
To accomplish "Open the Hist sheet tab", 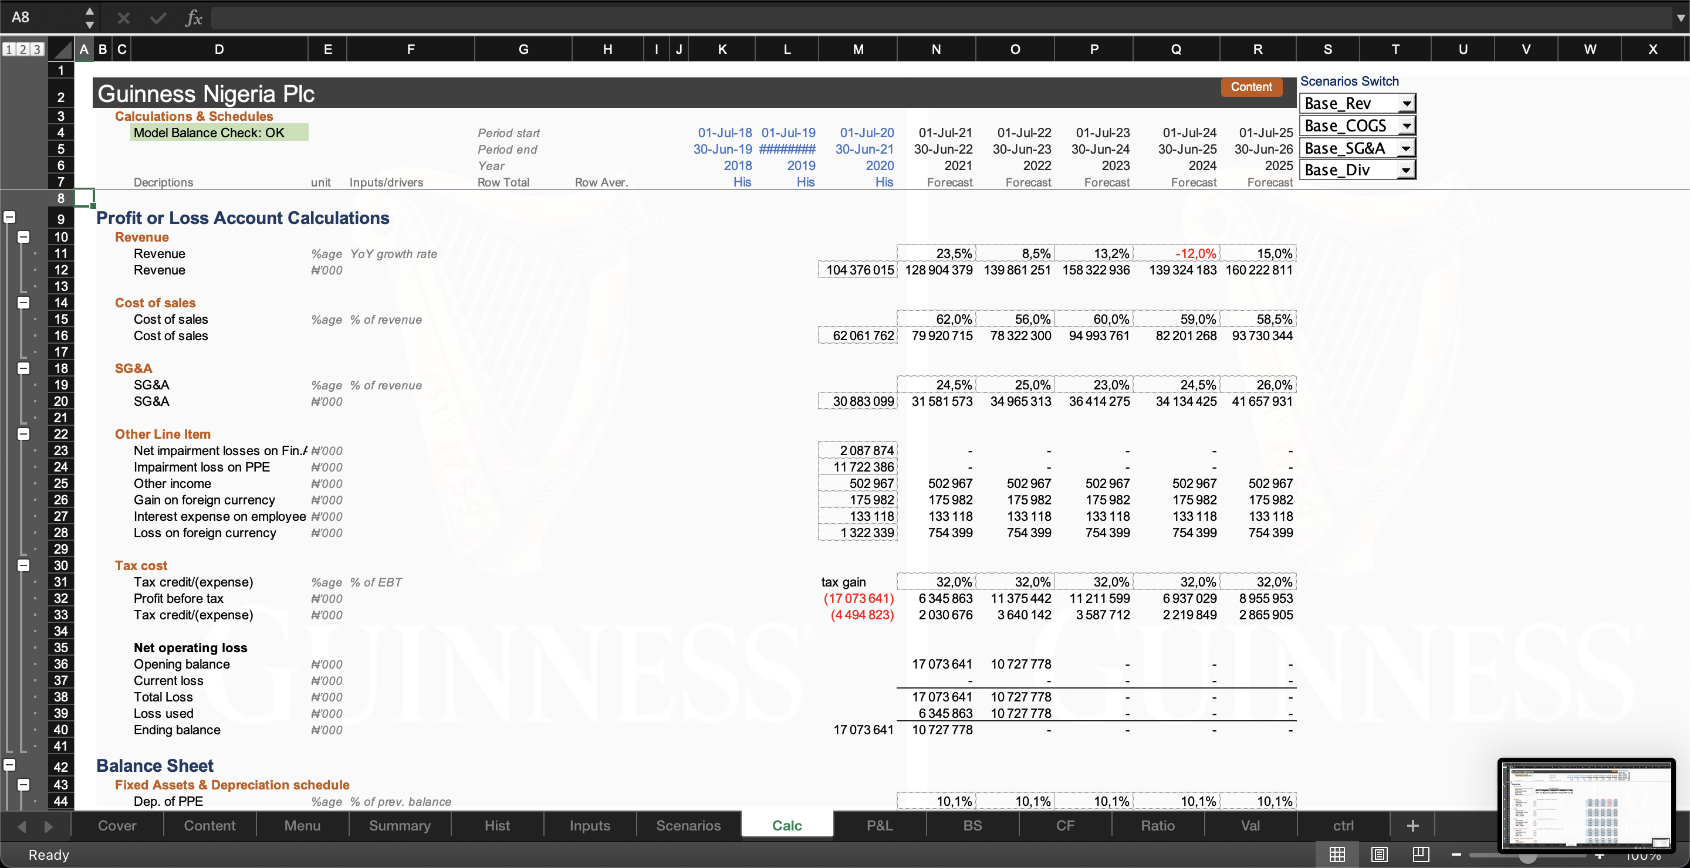I will tap(497, 825).
